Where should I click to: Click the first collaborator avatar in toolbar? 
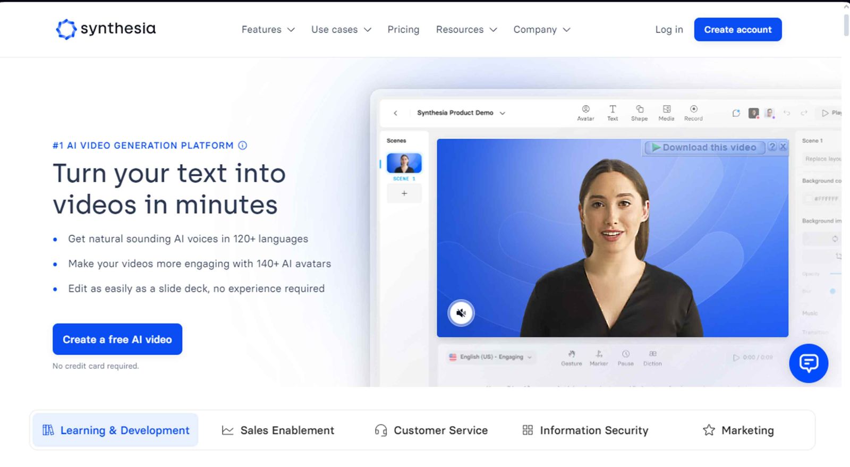[753, 113]
